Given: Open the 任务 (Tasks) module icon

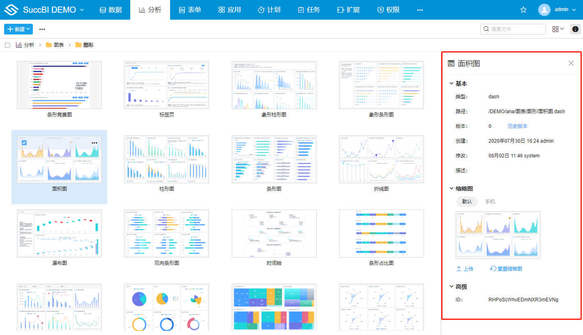Looking at the screenshot, I should [300, 9].
